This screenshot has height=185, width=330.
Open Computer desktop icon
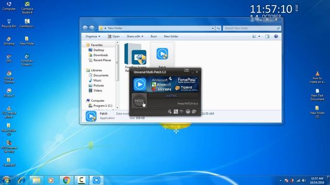pyautogui.click(x=9, y=6)
